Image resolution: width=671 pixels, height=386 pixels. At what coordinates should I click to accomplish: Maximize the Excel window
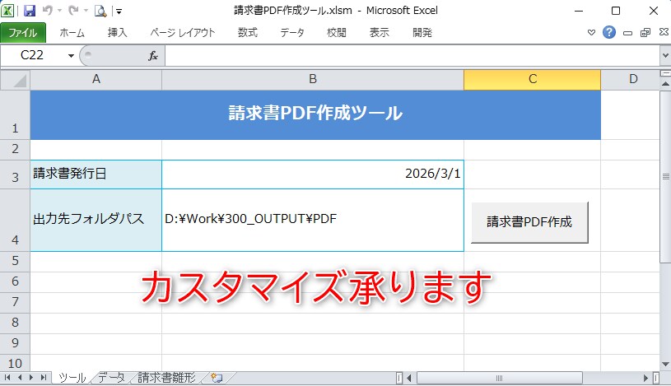click(616, 11)
